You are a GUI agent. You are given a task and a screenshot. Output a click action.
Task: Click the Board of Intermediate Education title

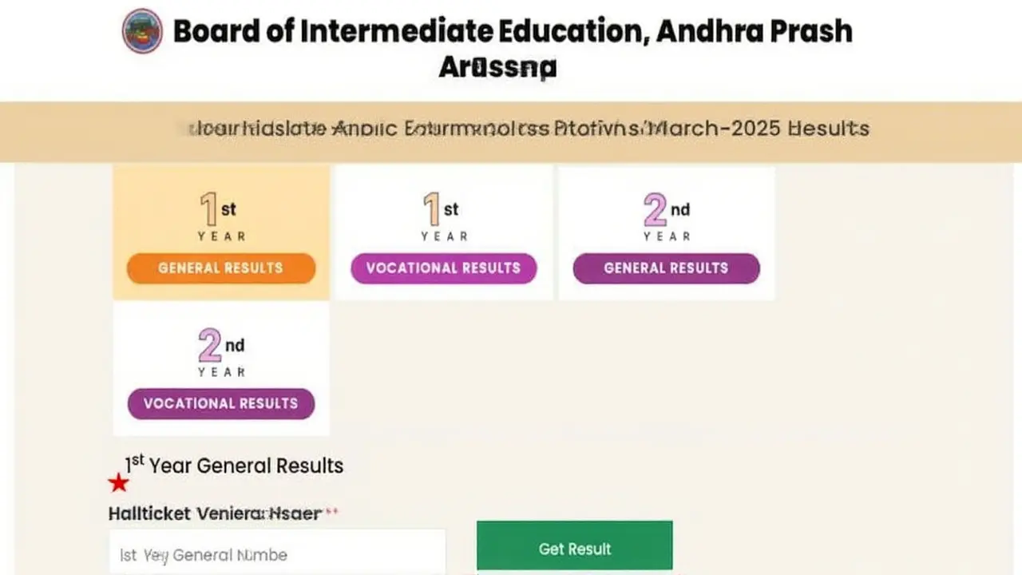pos(512,32)
